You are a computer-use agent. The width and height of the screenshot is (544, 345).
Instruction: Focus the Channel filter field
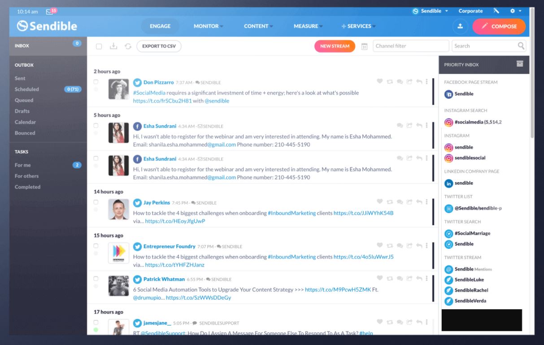point(411,46)
